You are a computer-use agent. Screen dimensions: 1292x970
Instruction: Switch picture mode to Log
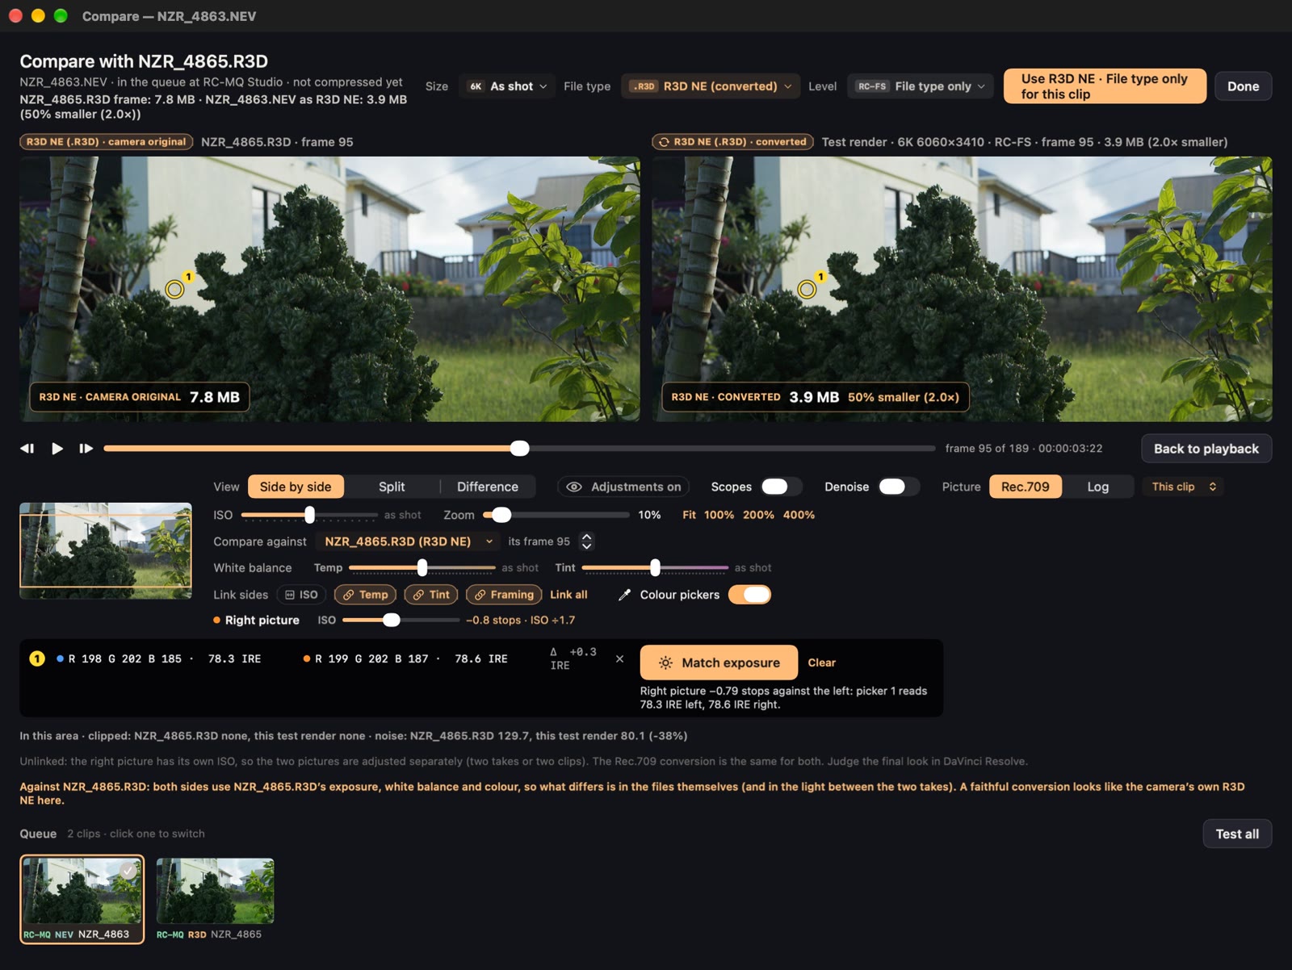tap(1098, 487)
